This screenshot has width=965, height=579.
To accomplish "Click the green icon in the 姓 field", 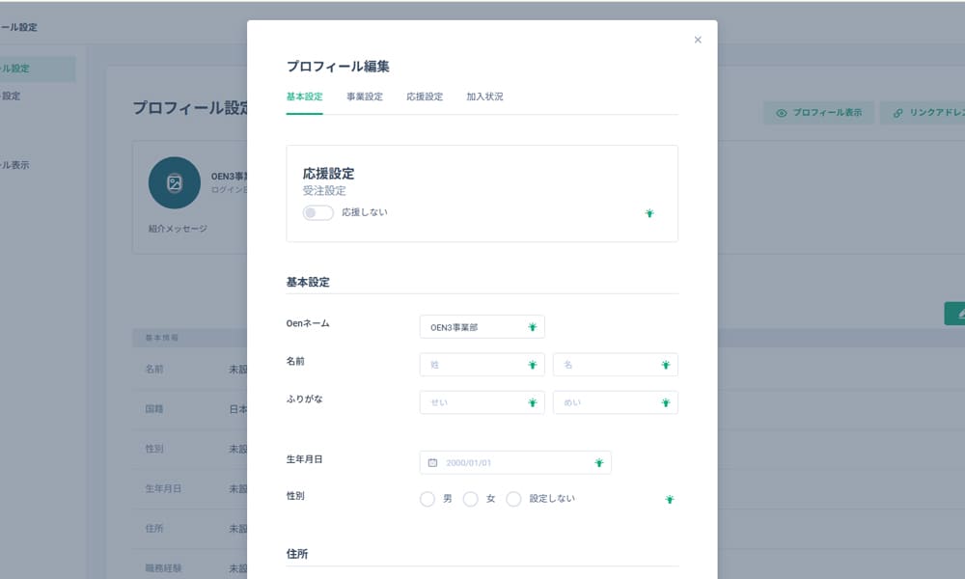I will (x=532, y=365).
